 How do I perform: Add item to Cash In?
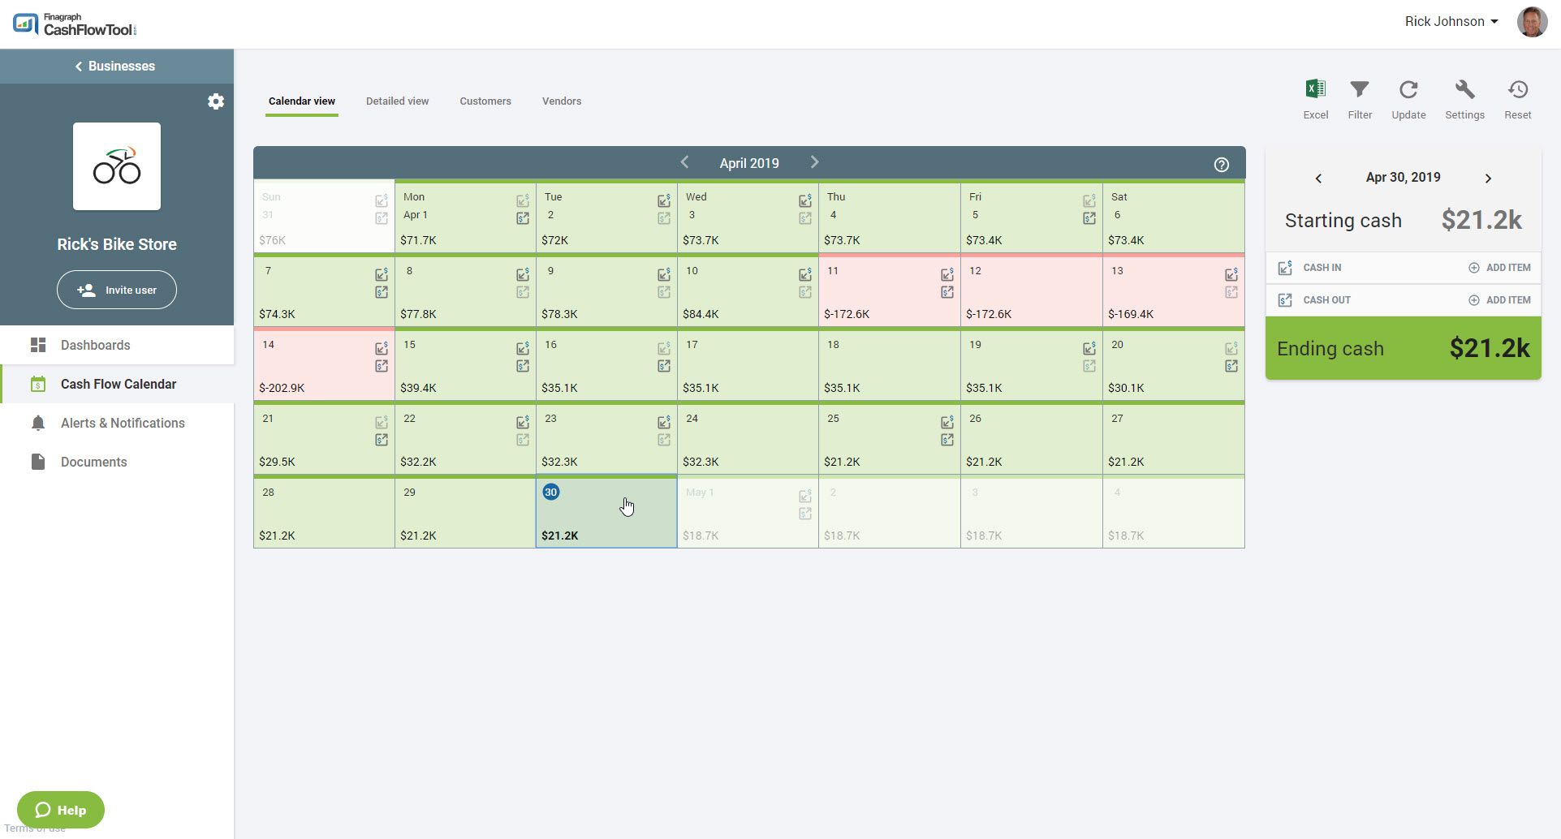point(1499,268)
